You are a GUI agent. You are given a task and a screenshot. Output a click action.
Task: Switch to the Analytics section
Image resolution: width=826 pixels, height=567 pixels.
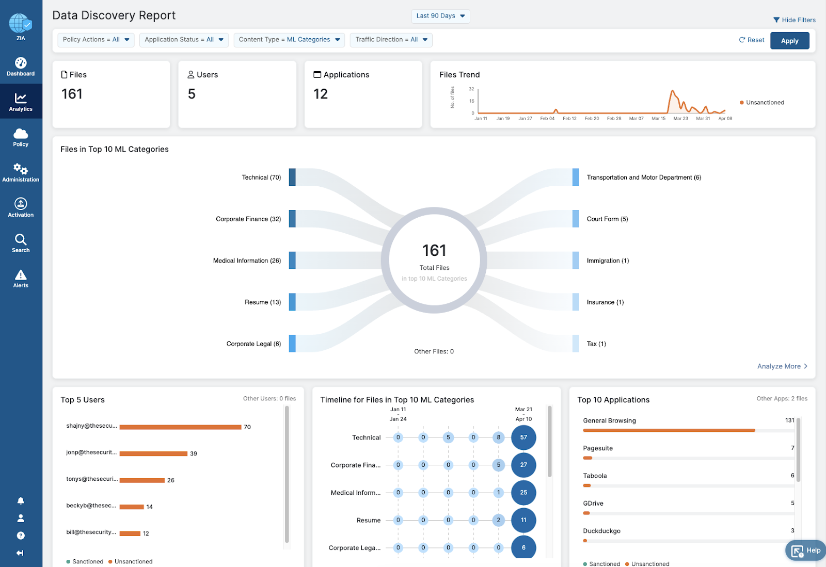click(21, 102)
